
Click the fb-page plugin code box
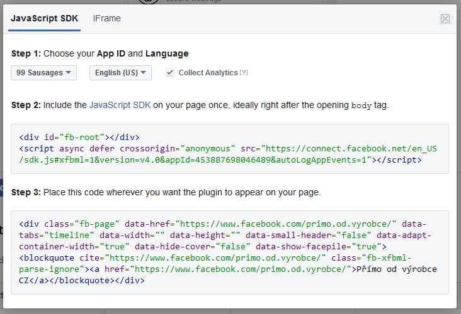pyautogui.click(x=230, y=252)
